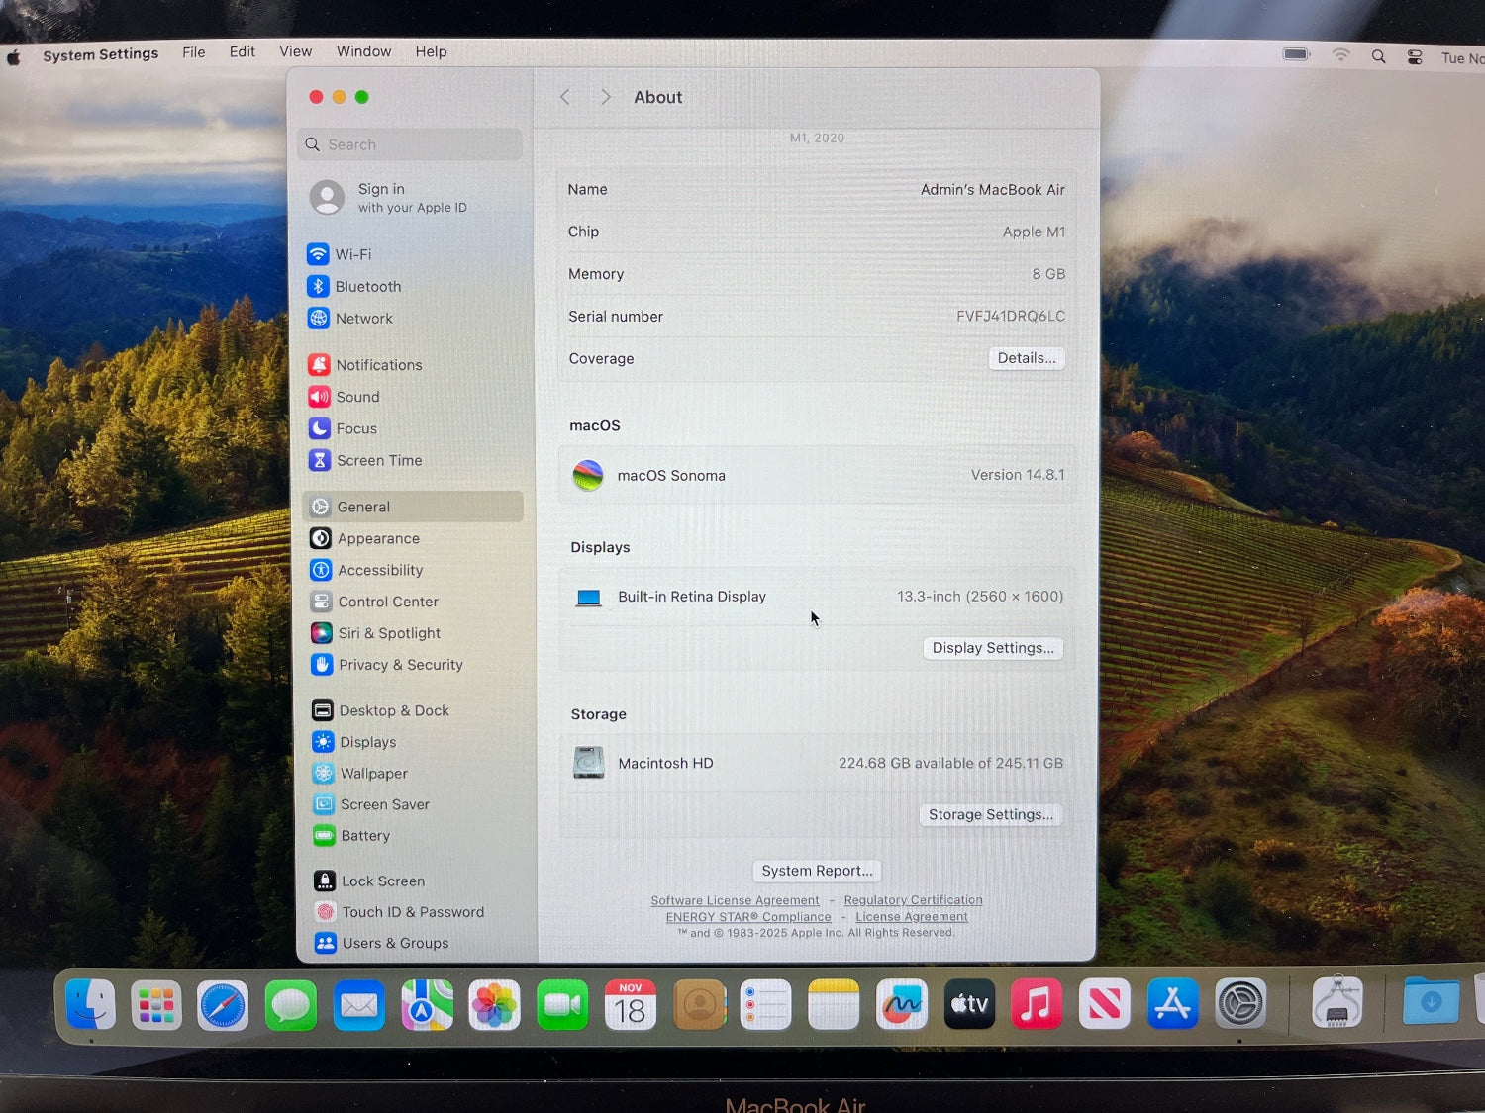Click the Control Center menu bar icon
This screenshot has height=1113, width=1485.
(x=1415, y=57)
